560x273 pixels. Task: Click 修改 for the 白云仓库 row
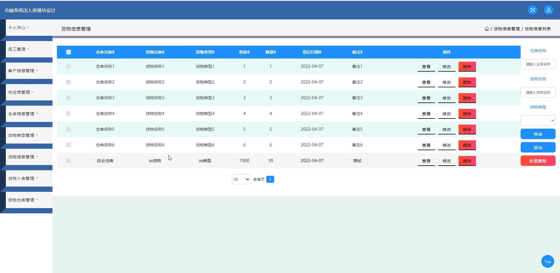click(447, 161)
